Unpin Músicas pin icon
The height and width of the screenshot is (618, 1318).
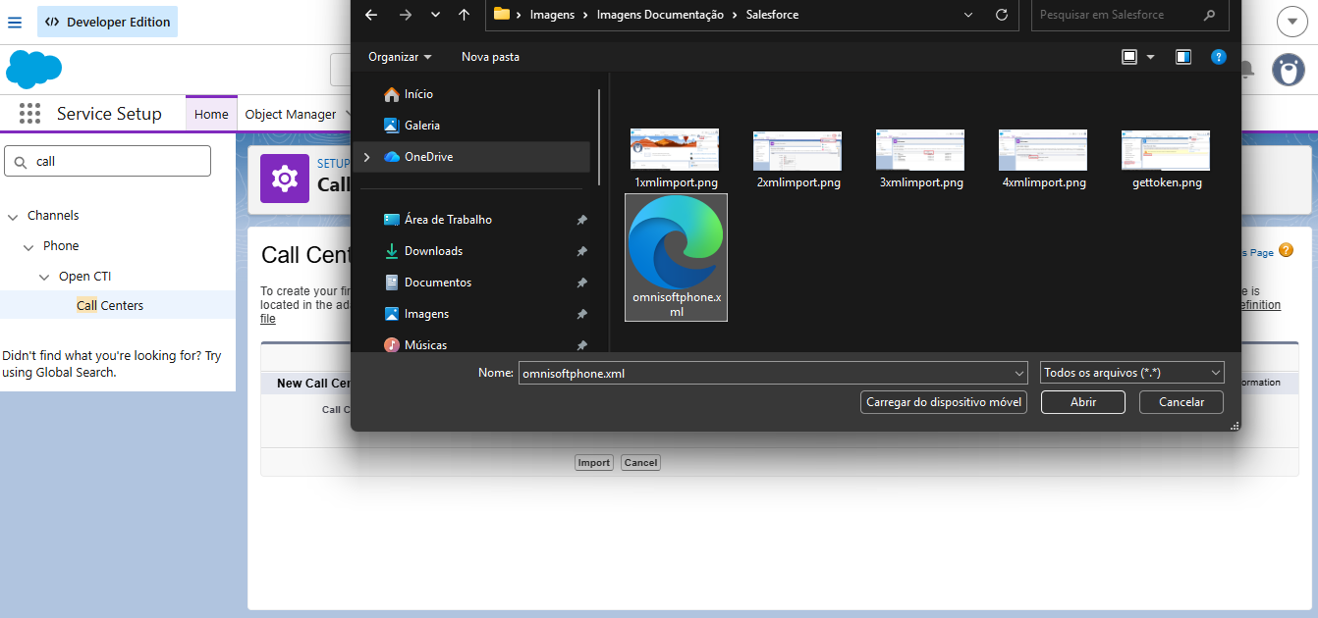click(x=581, y=345)
